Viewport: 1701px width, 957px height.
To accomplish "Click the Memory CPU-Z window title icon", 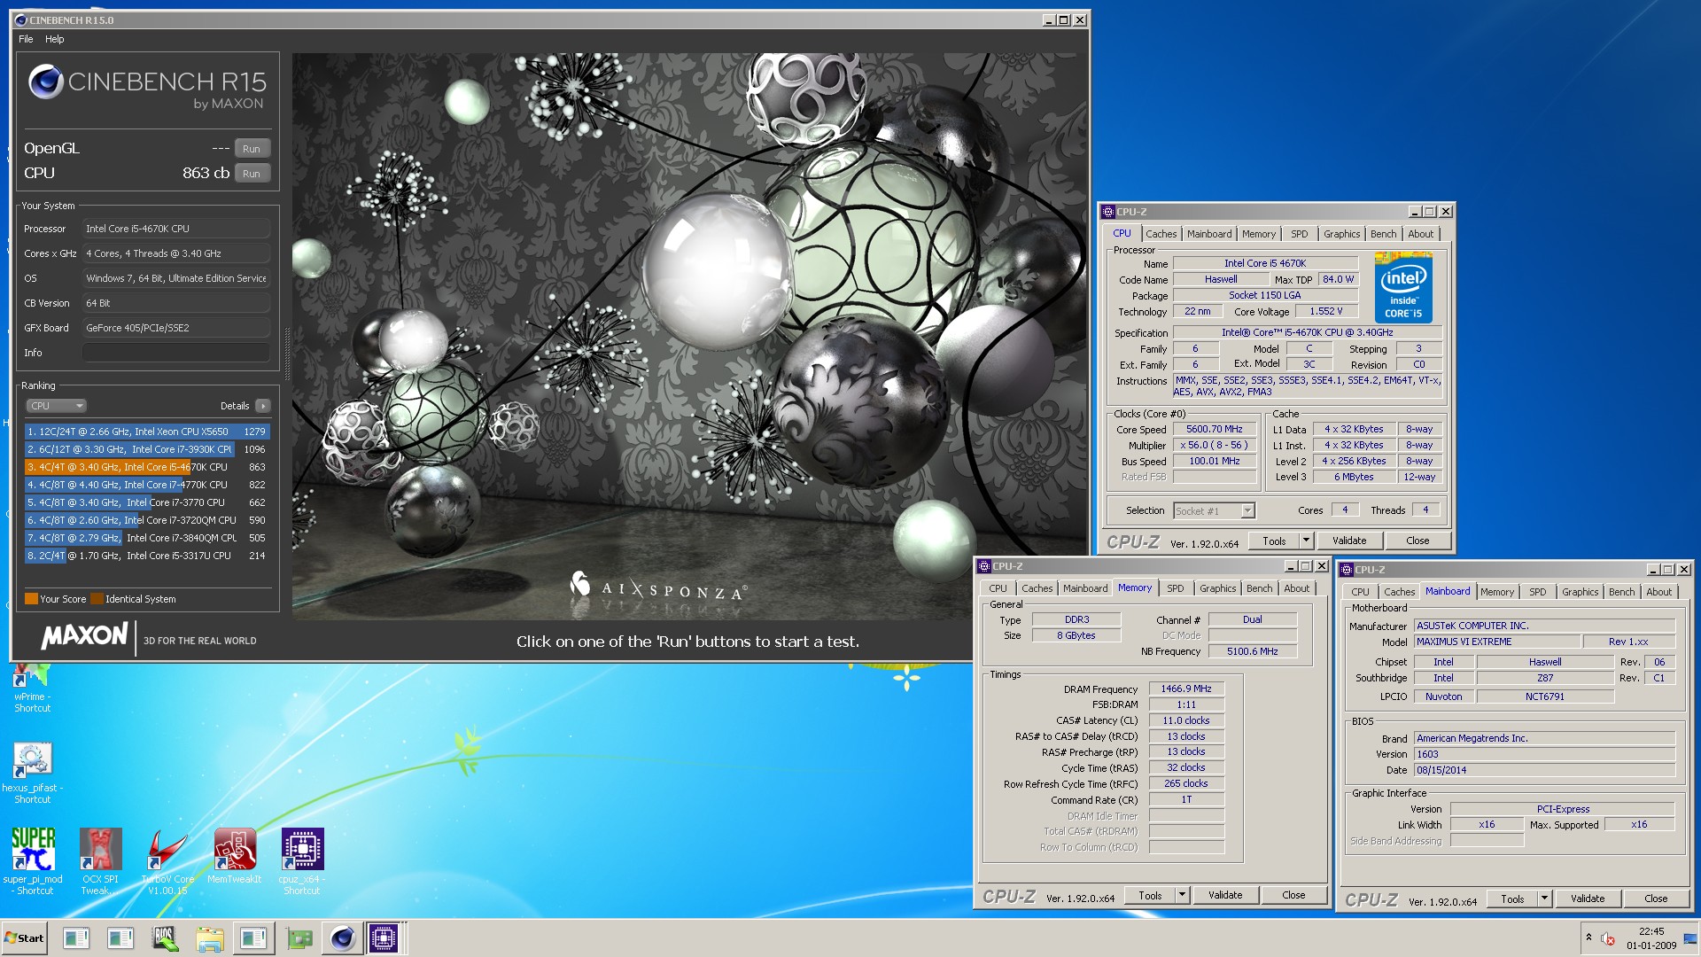I will tap(984, 566).
